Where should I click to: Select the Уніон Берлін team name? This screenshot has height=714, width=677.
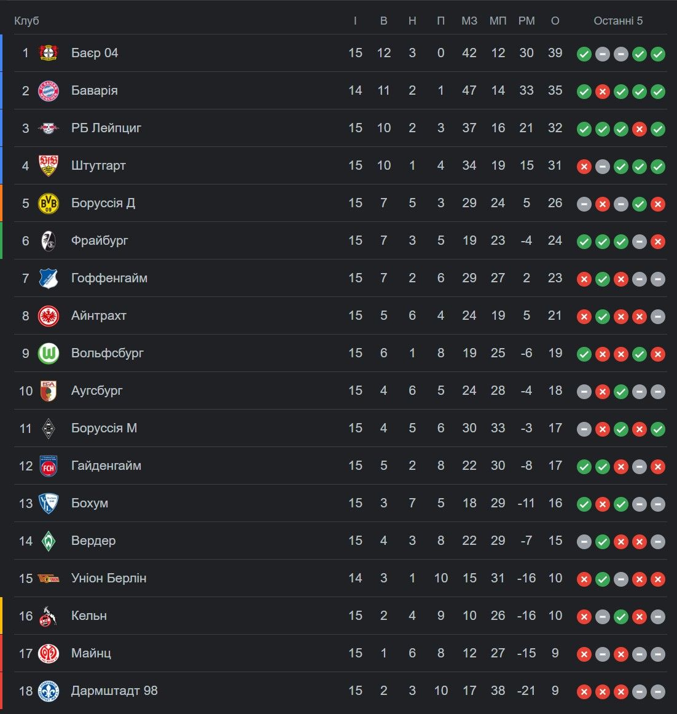[109, 578]
